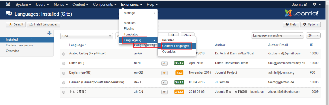
Task: Click the Joomla! brand logo at right
Action: tap(302, 14)
